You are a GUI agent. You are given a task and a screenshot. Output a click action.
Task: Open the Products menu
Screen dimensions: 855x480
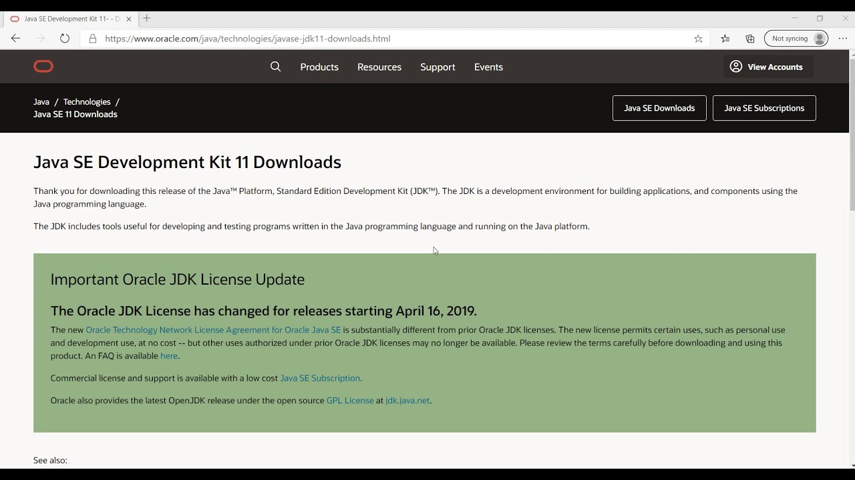click(x=319, y=67)
